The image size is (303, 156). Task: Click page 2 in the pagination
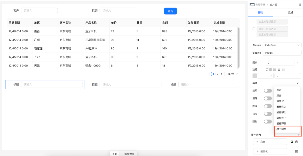click(x=217, y=74)
